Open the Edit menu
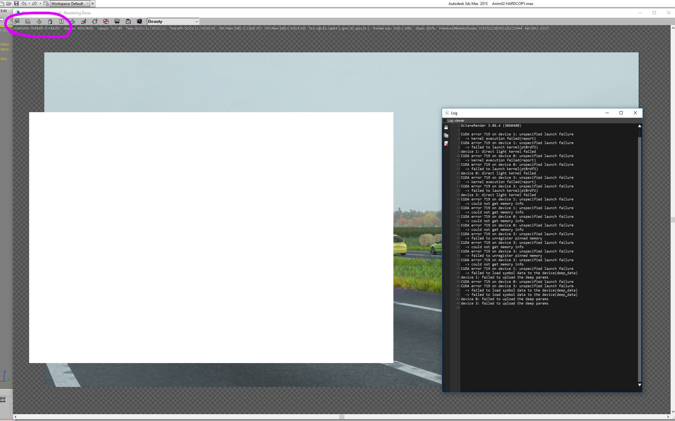 click(4, 11)
